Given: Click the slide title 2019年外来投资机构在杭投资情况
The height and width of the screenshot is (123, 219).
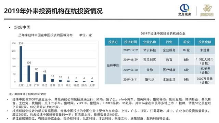Looking at the screenshot, I should click(53, 11).
